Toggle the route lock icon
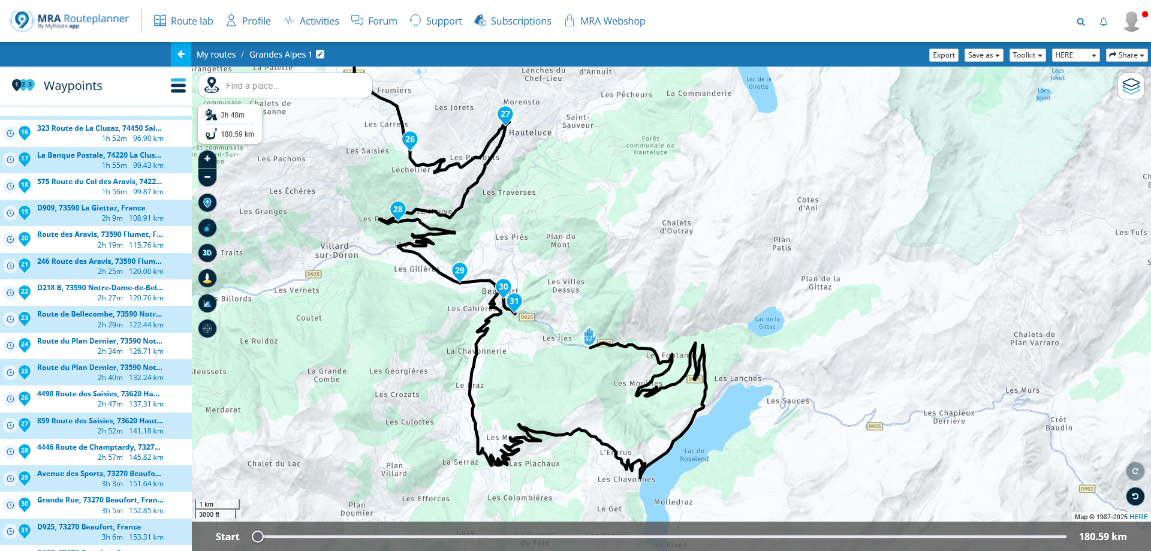Viewport: 1151px width, 551px height. [207, 228]
